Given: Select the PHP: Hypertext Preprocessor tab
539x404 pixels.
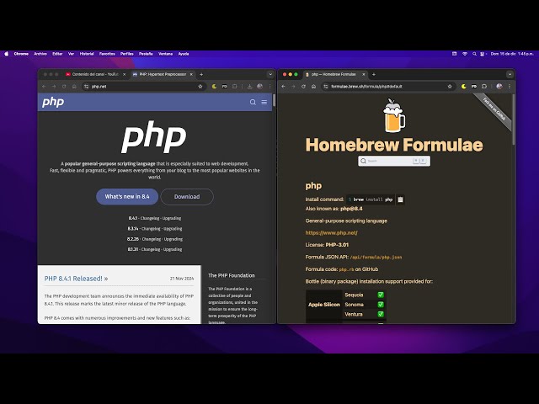Looking at the screenshot, I should (161, 74).
